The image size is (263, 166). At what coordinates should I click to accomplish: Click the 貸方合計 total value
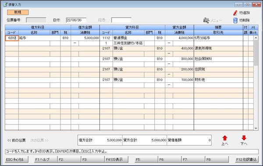pyautogui.click(x=159, y=140)
